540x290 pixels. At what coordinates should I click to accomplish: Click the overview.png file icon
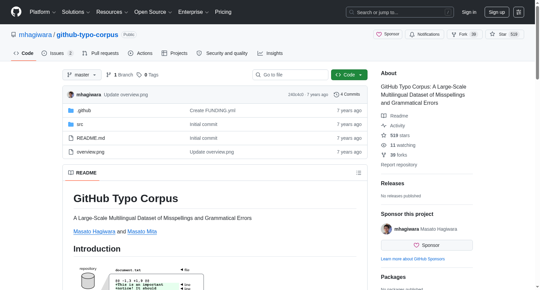click(71, 152)
